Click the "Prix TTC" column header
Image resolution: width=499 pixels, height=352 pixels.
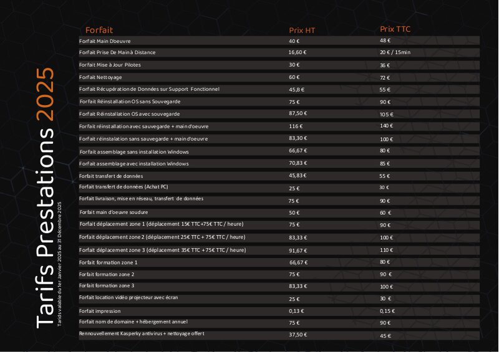395,29
